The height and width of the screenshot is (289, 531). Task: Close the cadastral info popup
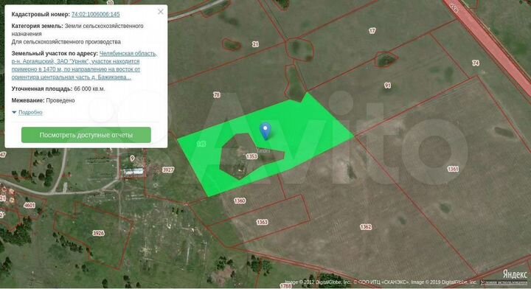pos(161,12)
